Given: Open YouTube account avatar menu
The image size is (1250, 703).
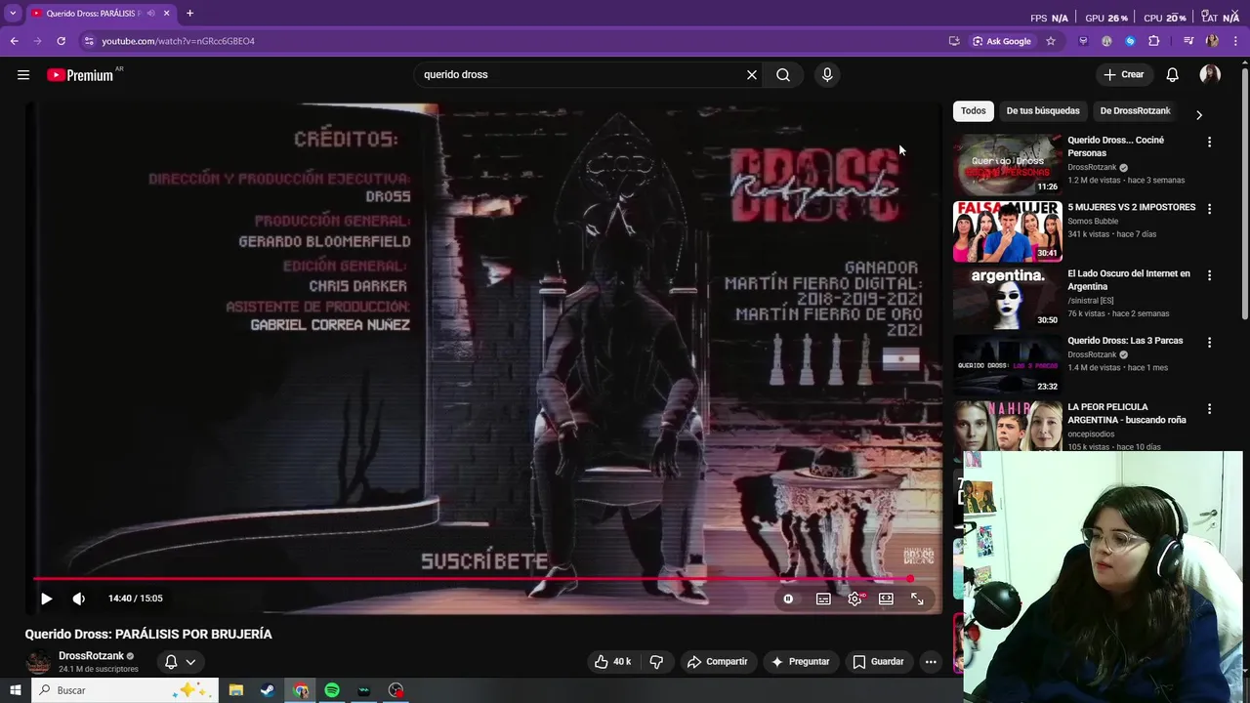Looking at the screenshot, I should point(1210,74).
